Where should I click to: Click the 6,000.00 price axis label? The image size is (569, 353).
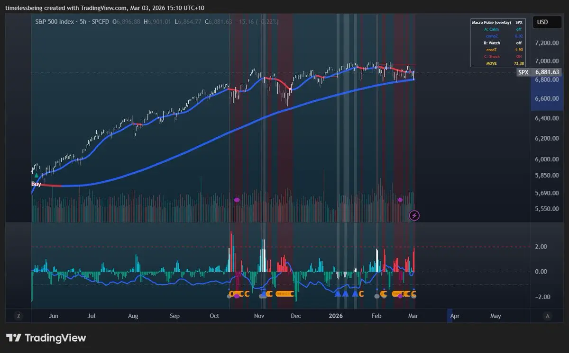tap(546, 159)
